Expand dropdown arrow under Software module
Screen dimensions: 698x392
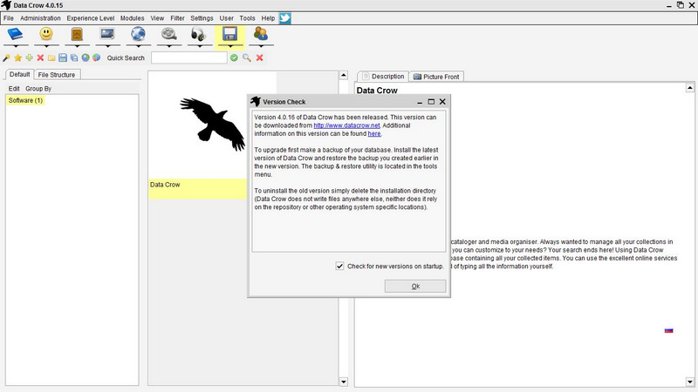tap(229, 45)
